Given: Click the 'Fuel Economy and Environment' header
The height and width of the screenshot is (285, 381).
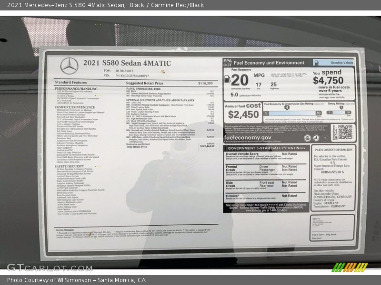Looking at the screenshot, I should 269,63.
